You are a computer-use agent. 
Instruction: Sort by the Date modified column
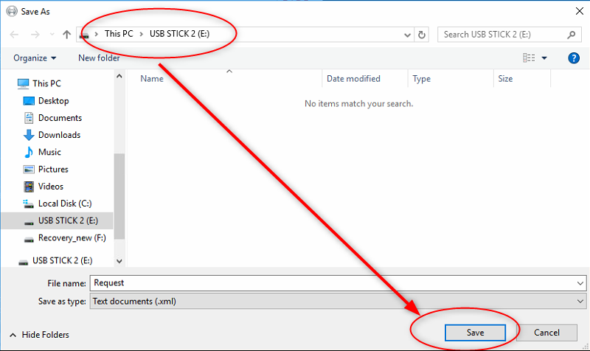point(354,78)
